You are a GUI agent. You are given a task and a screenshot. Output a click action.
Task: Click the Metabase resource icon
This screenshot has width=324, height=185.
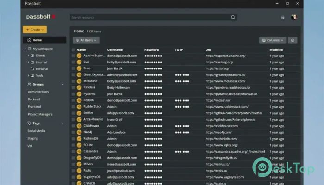pyautogui.click(x=79, y=81)
